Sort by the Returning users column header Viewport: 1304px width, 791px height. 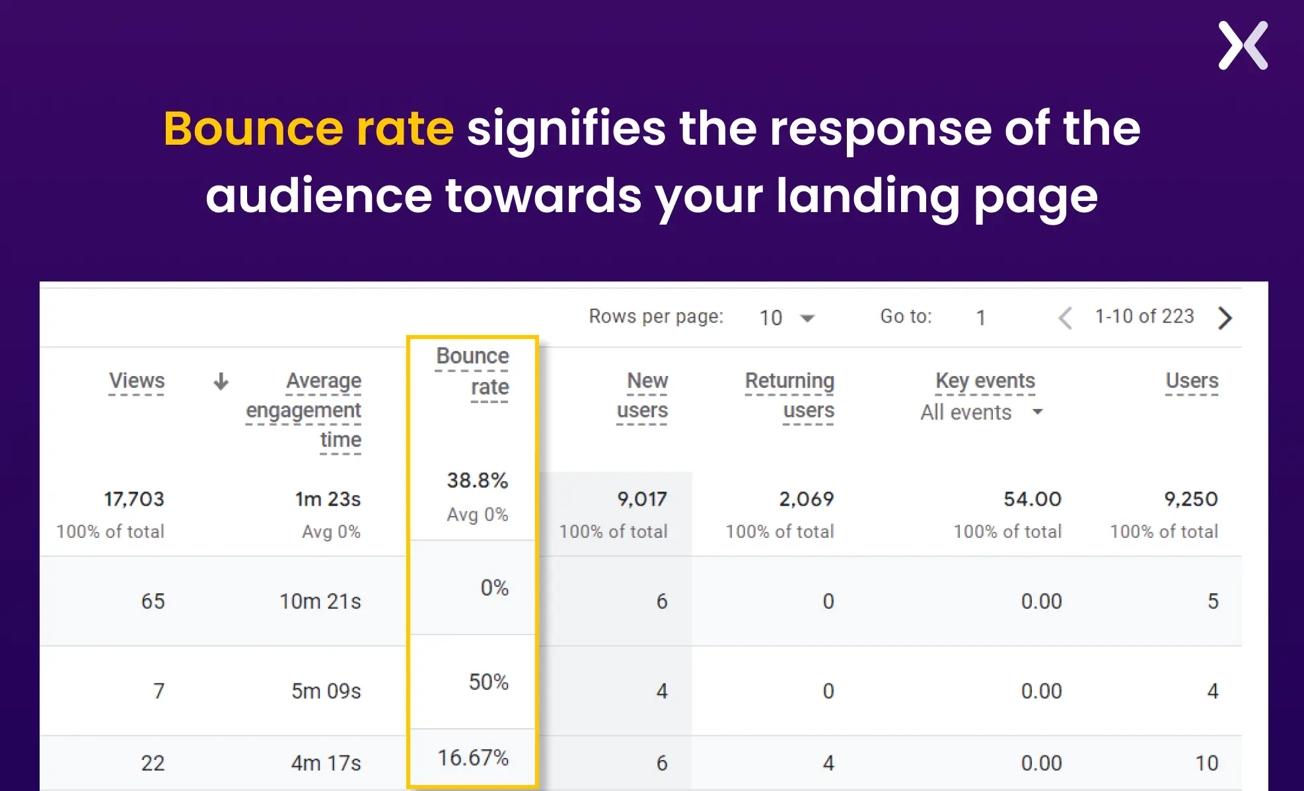click(789, 396)
